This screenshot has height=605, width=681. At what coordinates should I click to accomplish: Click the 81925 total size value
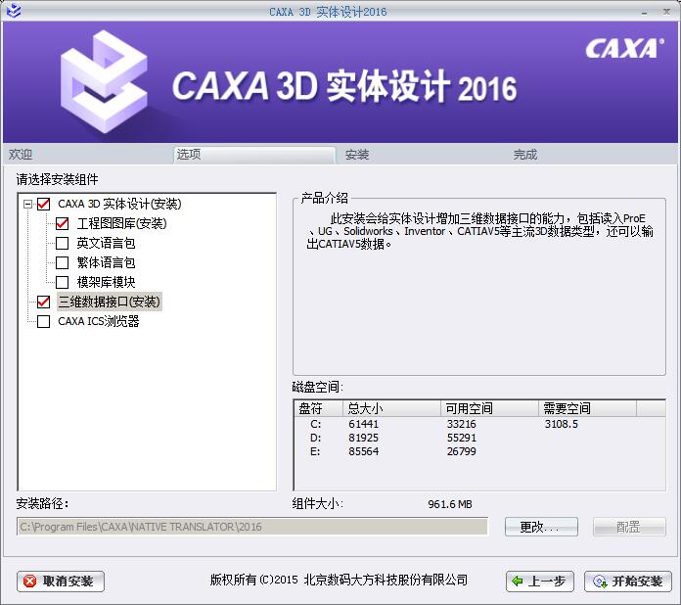pyautogui.click(x=364, y=438)
